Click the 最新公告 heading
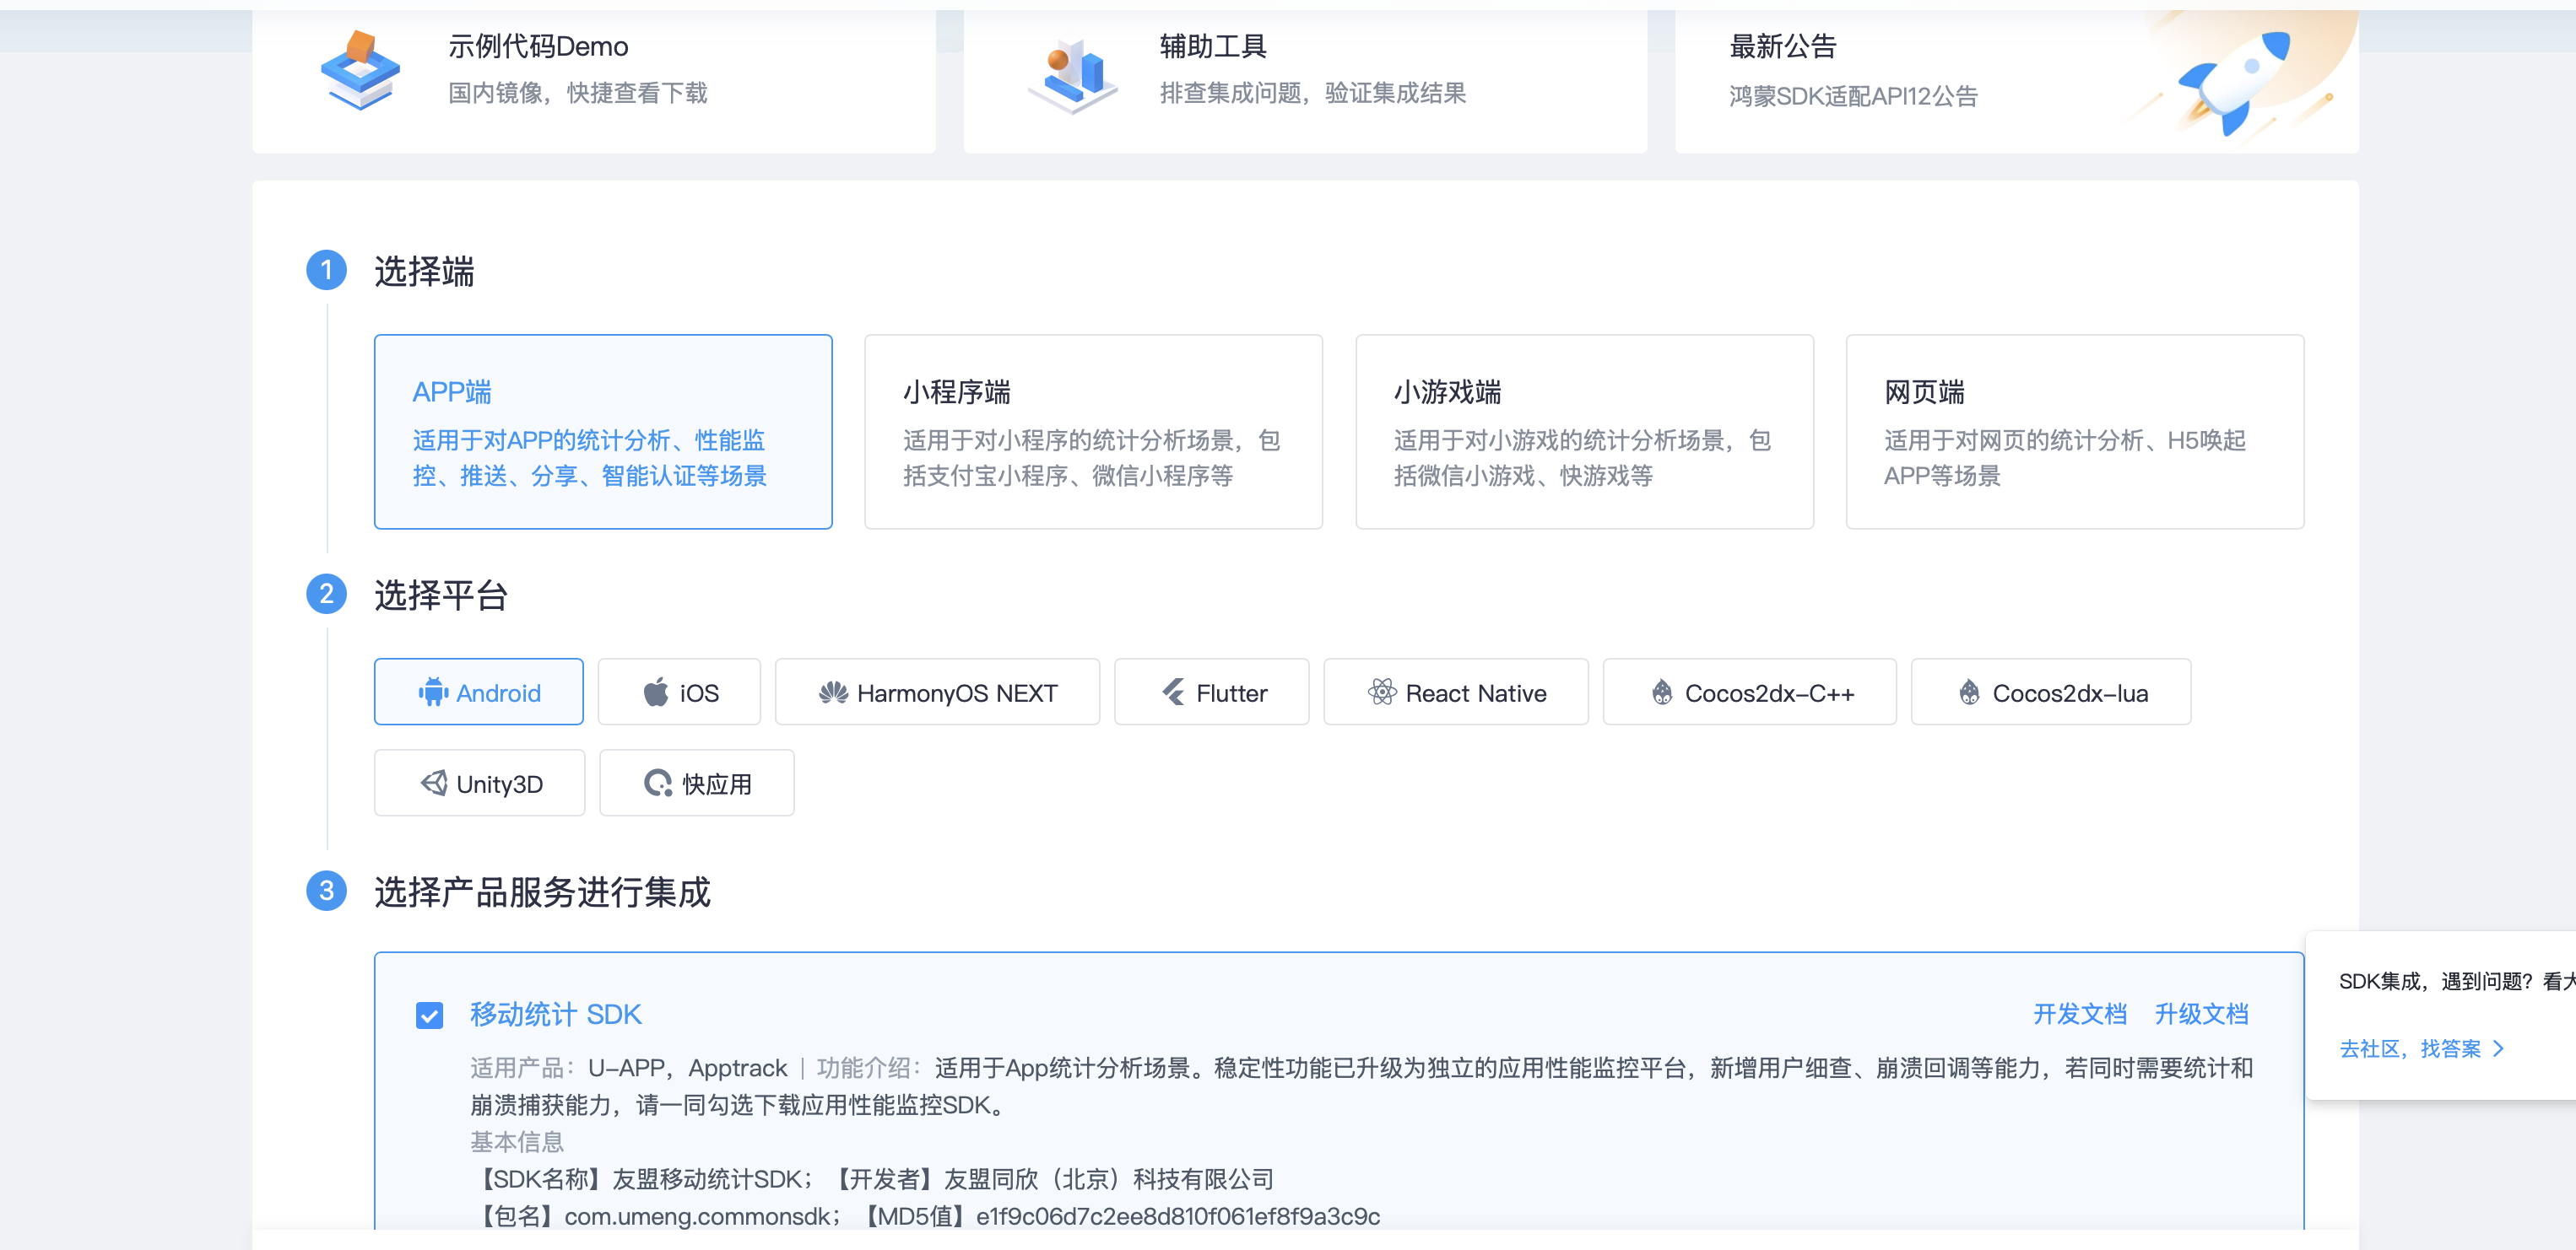This screenshot has width=2576, height=1250. 1783,46
